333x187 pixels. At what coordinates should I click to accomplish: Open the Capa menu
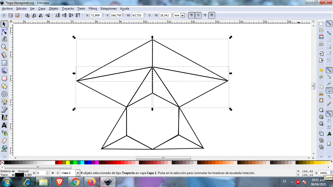click(x=42, y=9)
